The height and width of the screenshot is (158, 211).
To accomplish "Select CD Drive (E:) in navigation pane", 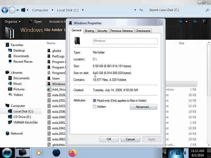I will pos(22,117).
